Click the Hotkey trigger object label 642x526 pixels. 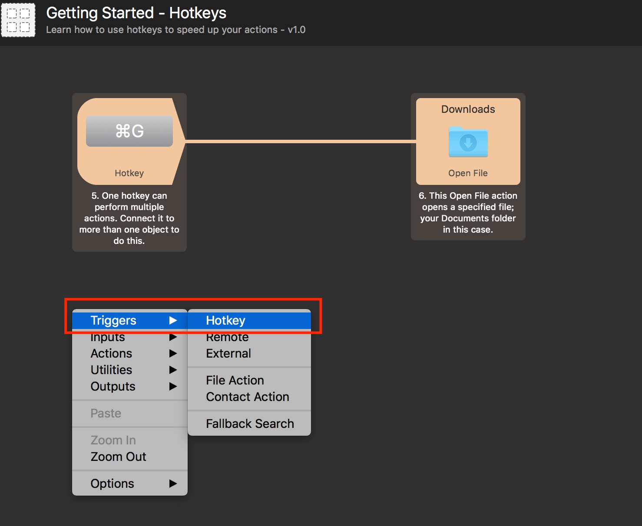(129, 173)
